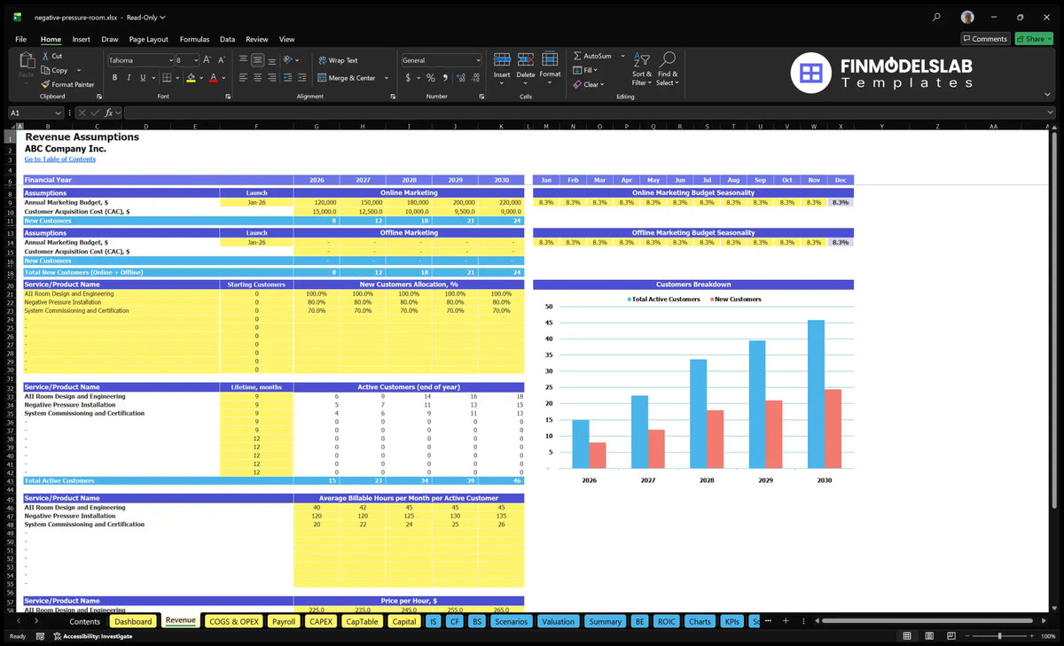Screen dimensions: 1064x646
Task: Apply yellow fill color bucket
Action: [191, 78]
